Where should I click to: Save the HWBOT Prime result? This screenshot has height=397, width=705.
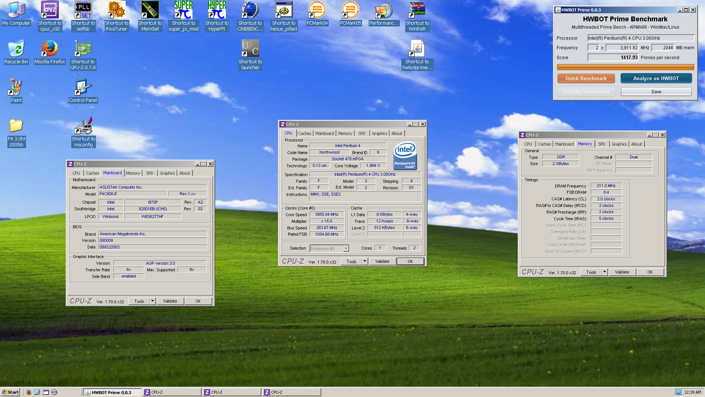pyautogui.click(x=656, y=92)
